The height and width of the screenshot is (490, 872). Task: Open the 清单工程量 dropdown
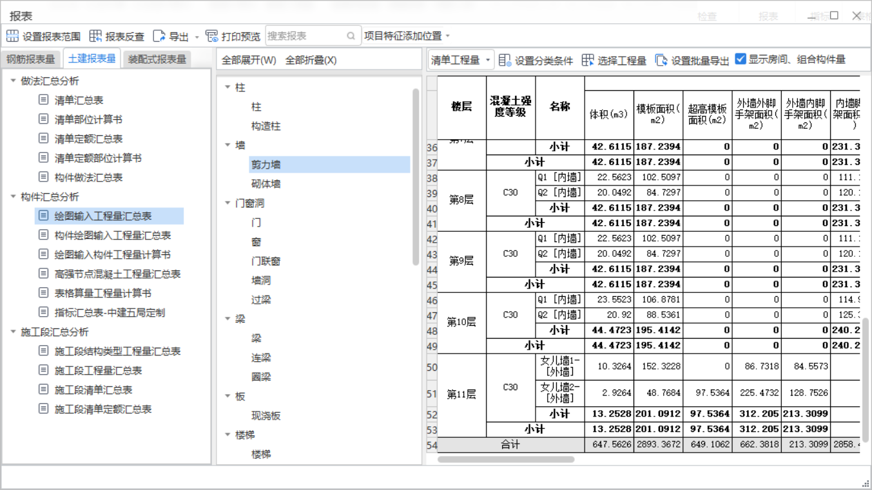(x=461, y=60)
